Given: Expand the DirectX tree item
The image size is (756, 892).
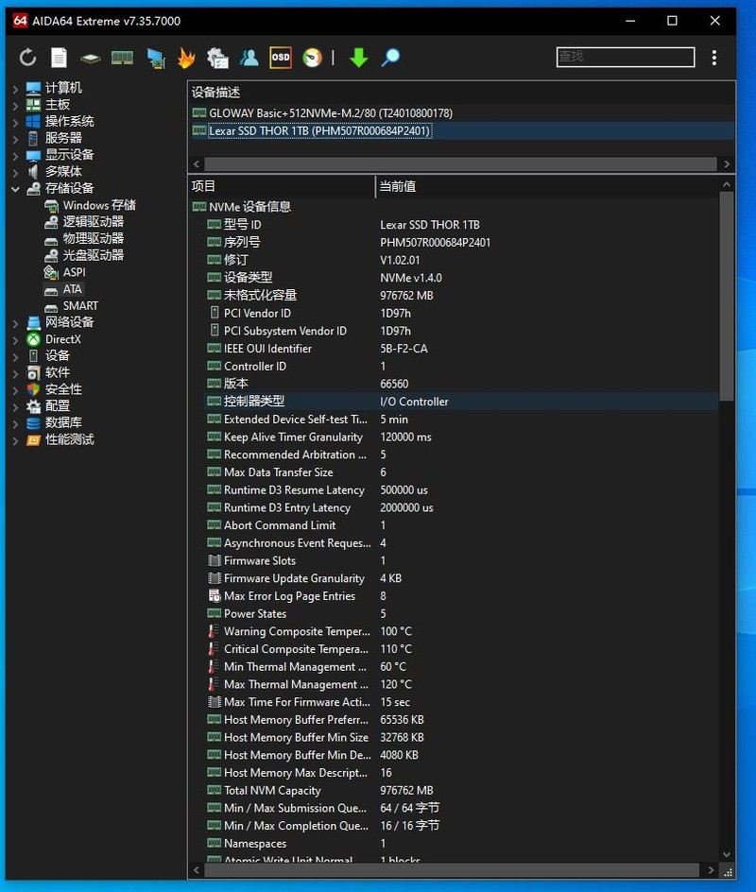Looking at the screenshot, I should [x=13, y=339].
